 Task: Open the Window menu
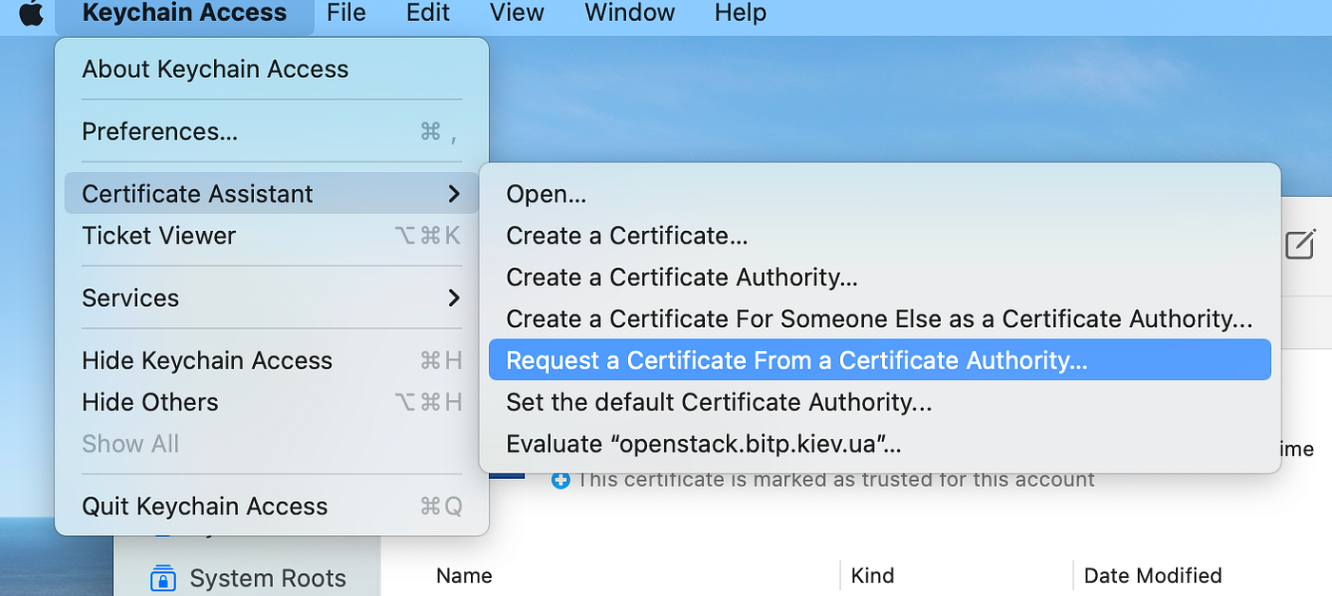point(628,13)
